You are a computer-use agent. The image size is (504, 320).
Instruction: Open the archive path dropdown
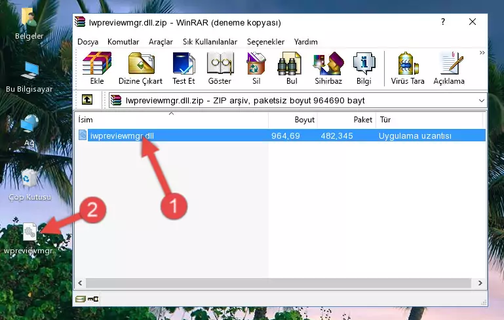tap(481, 101)
